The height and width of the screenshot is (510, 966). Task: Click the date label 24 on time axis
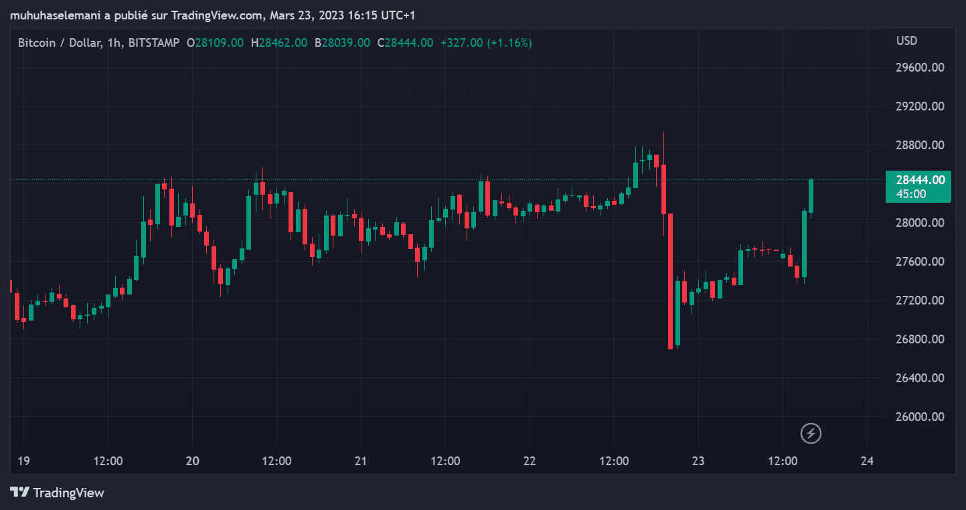point(867,460)
